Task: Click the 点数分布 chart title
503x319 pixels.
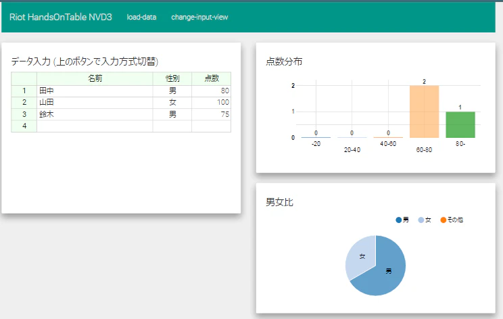Action: 284,62
